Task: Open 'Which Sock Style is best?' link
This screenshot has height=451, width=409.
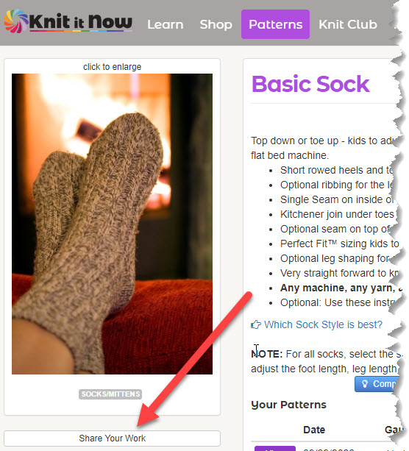Action: click(x=323, y=324)
